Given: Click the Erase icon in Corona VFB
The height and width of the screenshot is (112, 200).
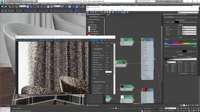Looking at the screenshot, I should click(48, 40).
